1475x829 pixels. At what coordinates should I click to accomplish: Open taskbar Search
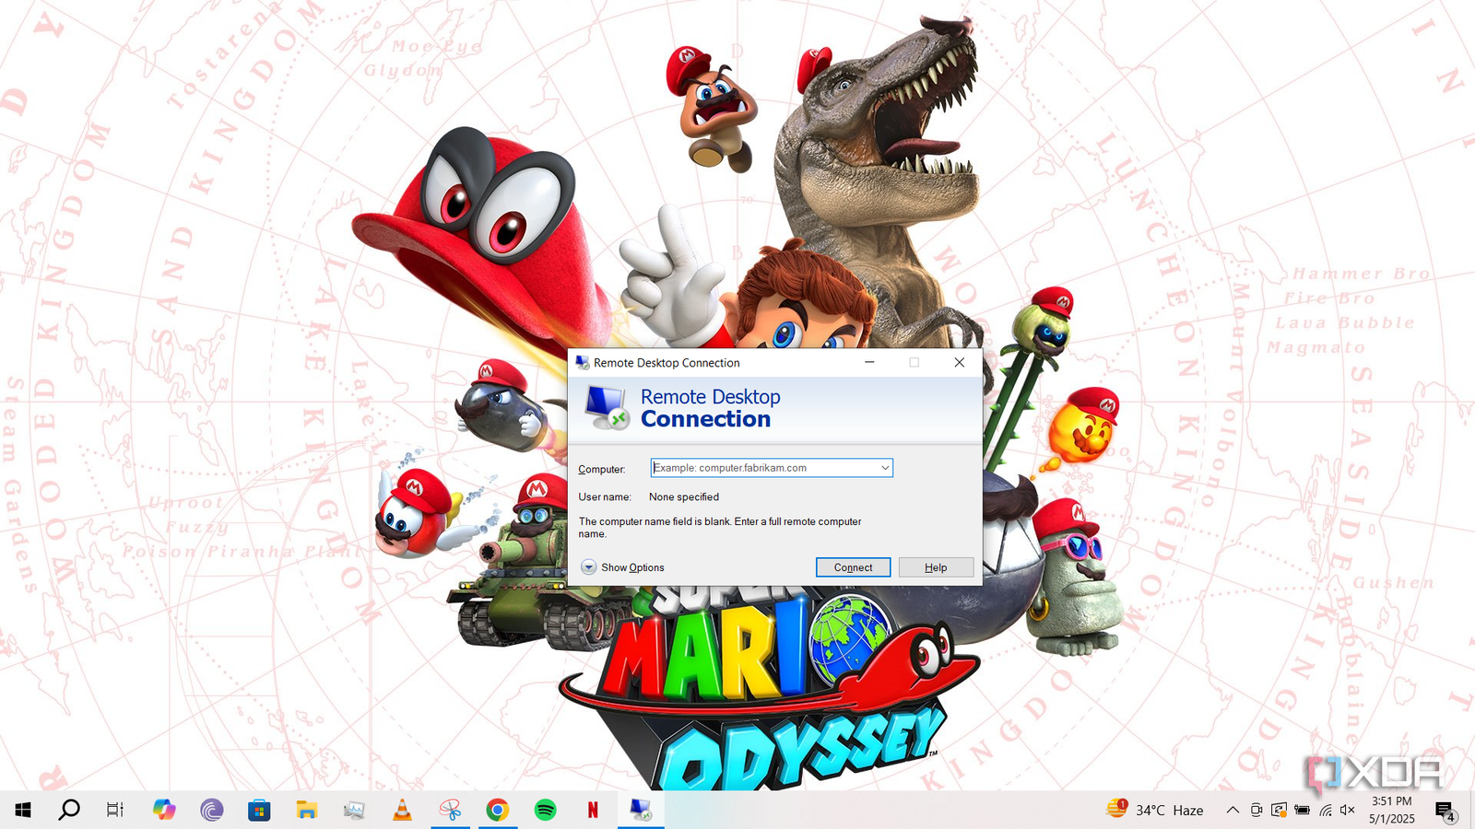[69, 810]
